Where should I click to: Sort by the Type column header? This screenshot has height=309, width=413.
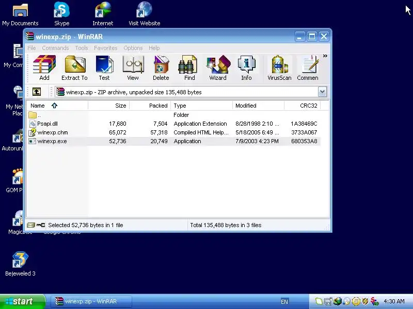[x=201, y=106]
